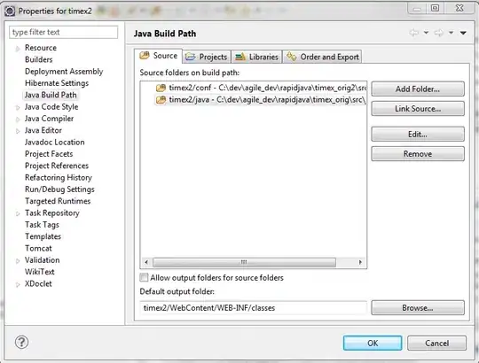Click the scrollbar right arrow
479x363 pixels.
click(x=360, y=262)
